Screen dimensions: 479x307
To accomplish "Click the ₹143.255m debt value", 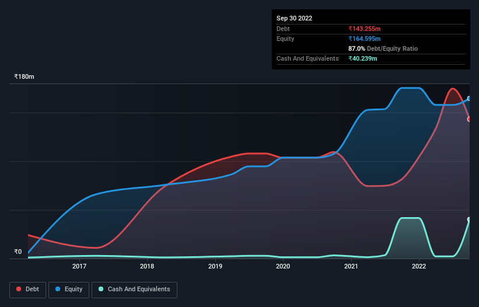I will (x=365, y=29).
